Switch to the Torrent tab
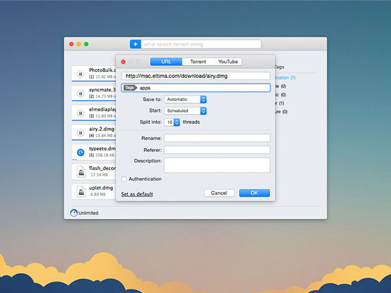The image size is (391, 293). 198,62
